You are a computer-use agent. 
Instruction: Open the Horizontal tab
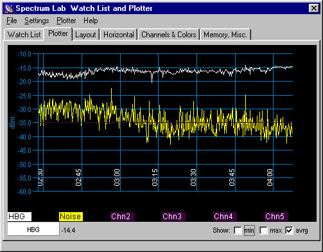click(119, 35)
